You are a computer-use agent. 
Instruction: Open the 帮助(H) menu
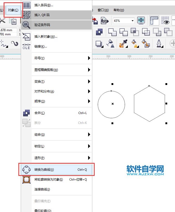119,10
